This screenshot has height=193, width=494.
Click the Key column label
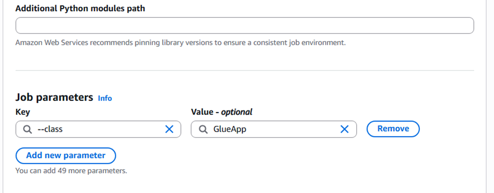pos(23,112)
